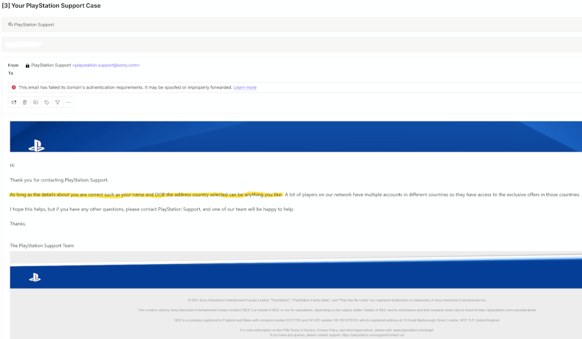Click the highlighted "As long as the details" sentence

coord(146,194)
